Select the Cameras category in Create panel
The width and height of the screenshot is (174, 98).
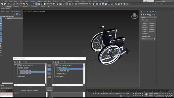pyautogui.click(x=148, y=15)
